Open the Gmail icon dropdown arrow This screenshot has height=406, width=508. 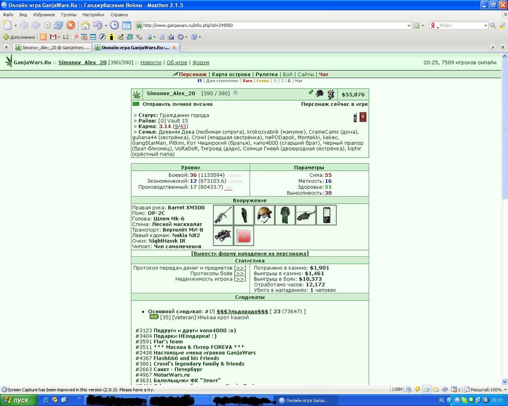tap(58, 37)
